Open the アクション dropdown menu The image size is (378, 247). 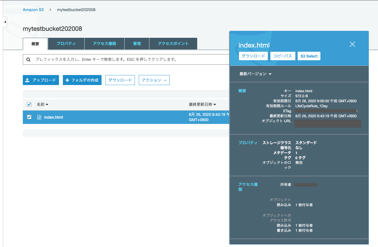point(154,80)
